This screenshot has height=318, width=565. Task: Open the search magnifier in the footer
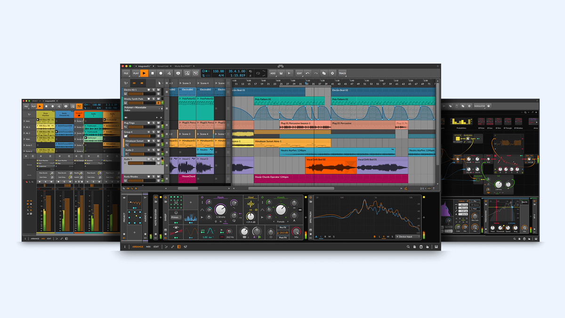pos(408,247)
